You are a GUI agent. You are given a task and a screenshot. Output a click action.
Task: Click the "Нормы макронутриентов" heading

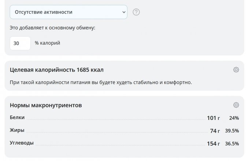click(x=46, y=105)
